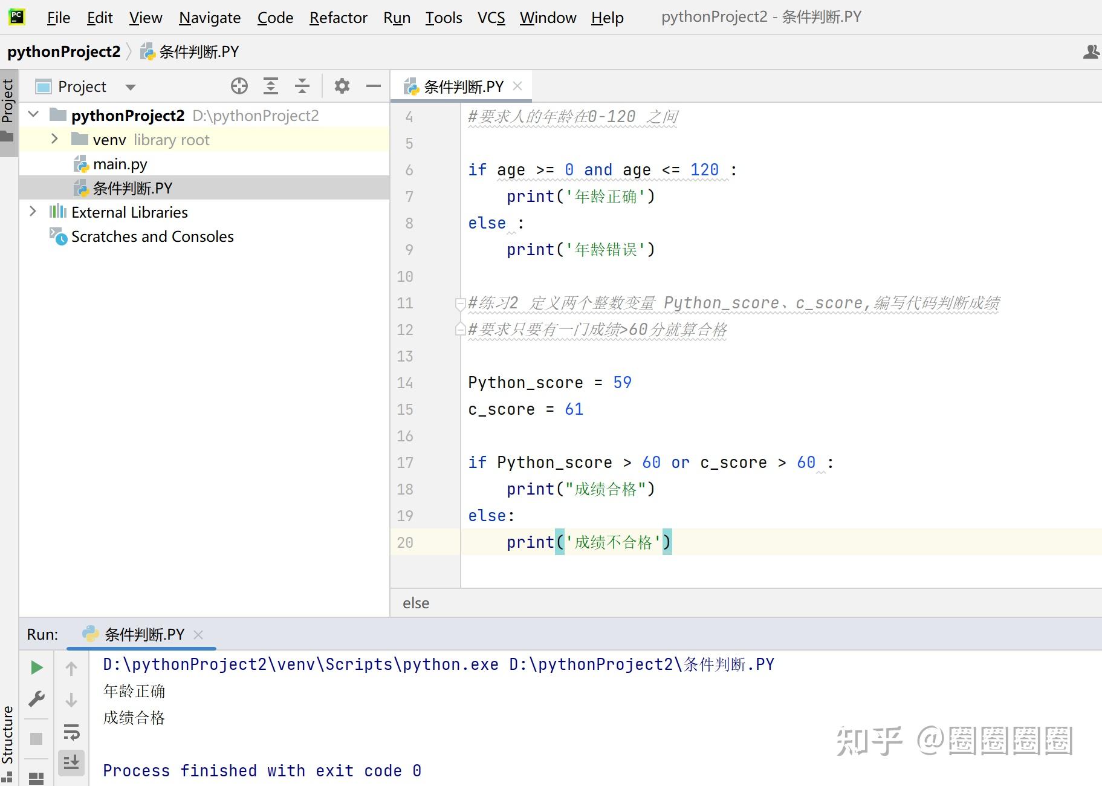The height and width of the screenshot is (786, 1102).
Task: Click the output line 成绩合格
Action: point(134,718)
